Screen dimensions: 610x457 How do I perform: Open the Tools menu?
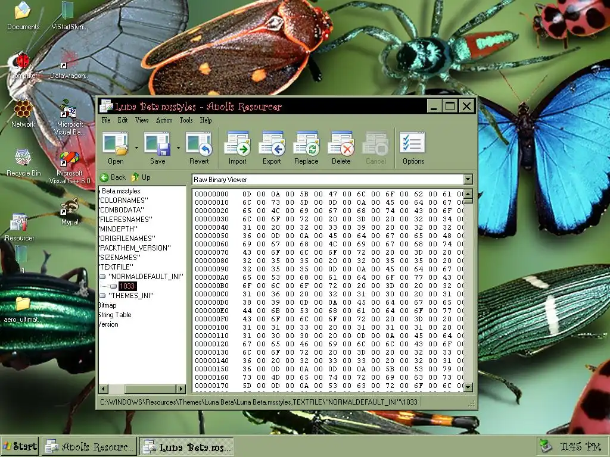click(x=186, y=120)
